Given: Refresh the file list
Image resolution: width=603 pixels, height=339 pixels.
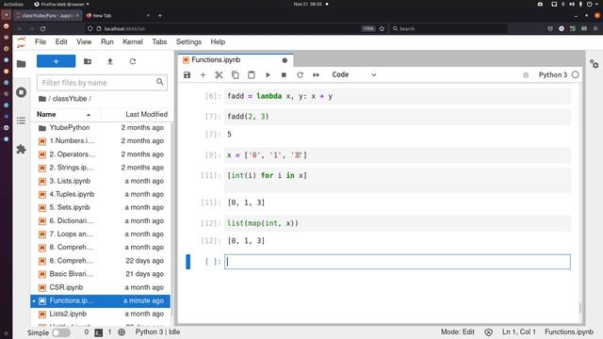Looking at the screenshot, I should click(x=133, y=61).
